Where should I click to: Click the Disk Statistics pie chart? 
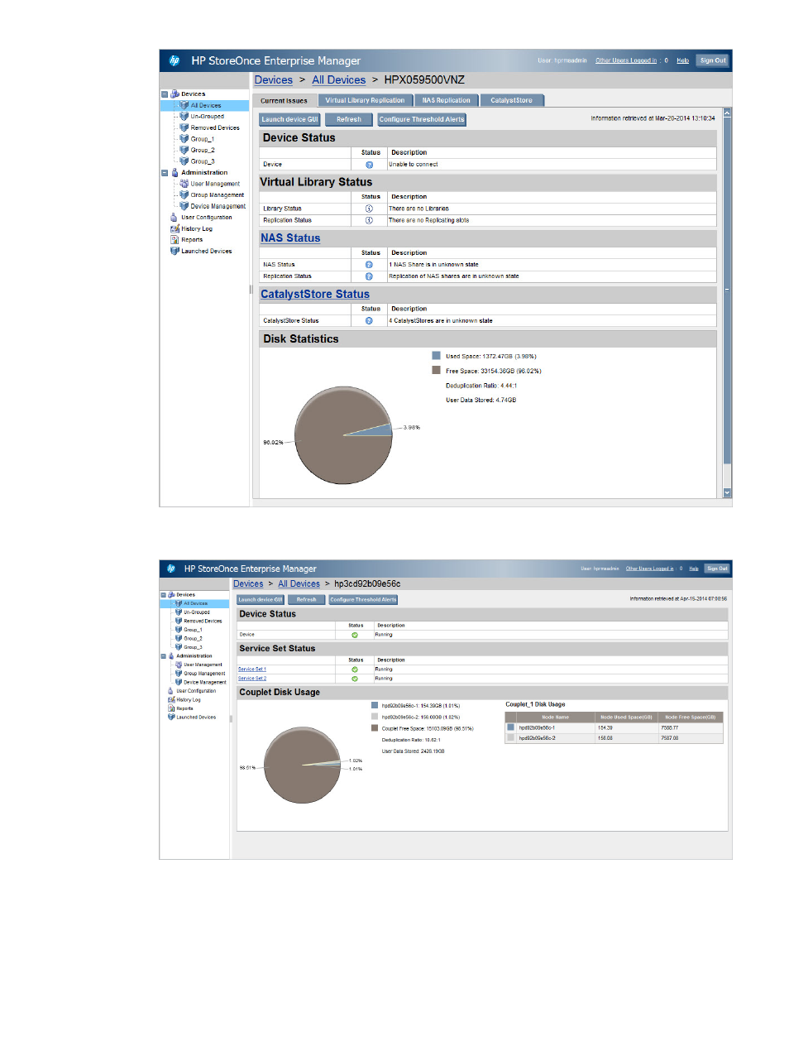click(343, 435)
